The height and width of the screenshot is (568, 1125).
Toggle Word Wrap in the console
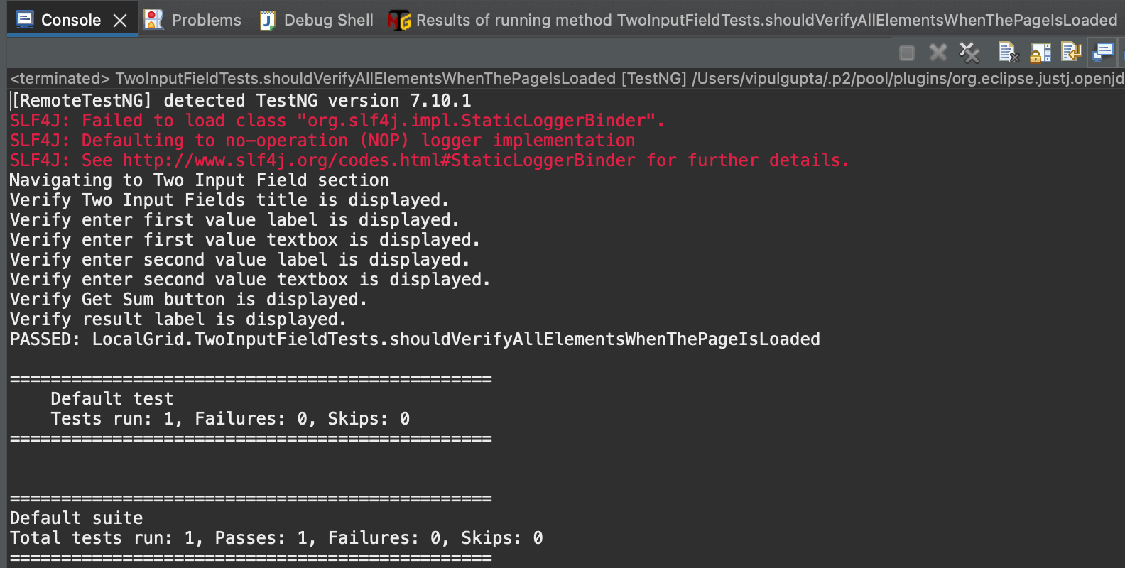click(x=1071, y=53)
